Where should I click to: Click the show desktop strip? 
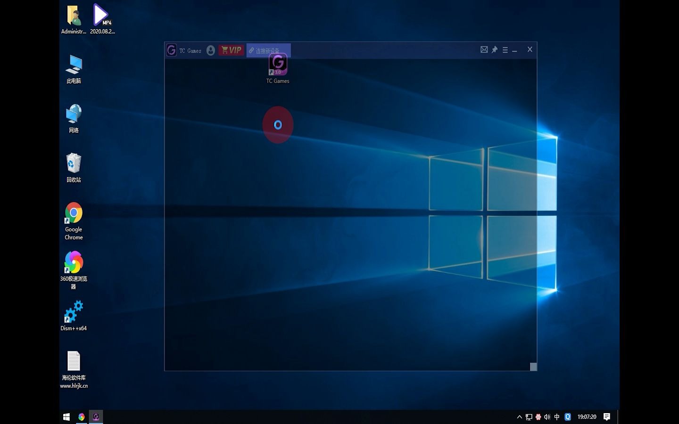[x=618, y=417]
